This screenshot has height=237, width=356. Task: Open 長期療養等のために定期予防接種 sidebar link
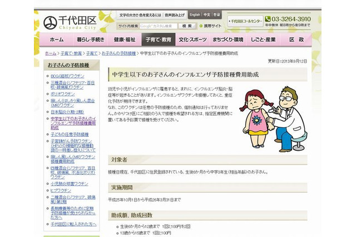point(73,213)
